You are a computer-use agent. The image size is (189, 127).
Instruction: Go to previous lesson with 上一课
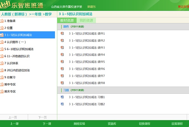(14, 124)
